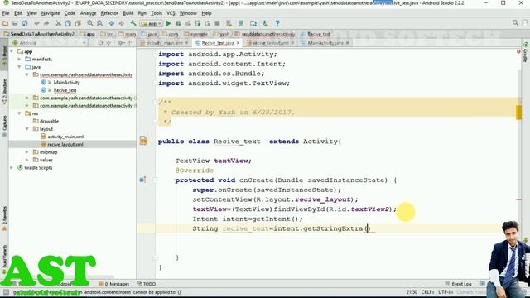Open the Favorites side tool window
This screenshot has width=530, height=298.
pos(4,218)
